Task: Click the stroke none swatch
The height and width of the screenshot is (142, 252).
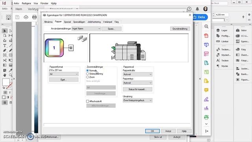Action: (x=9, y=86)
